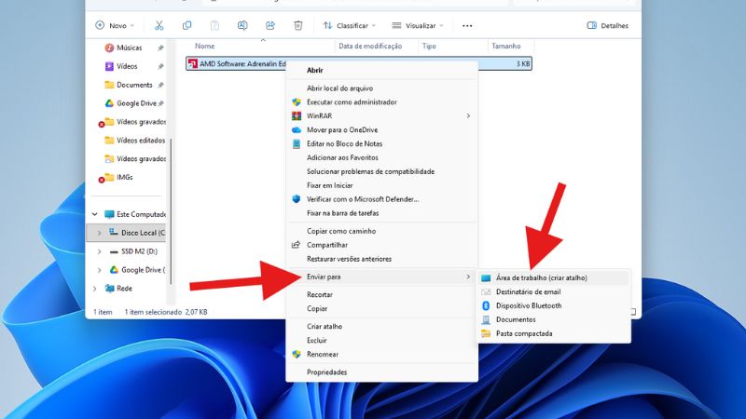Open the Detalhes pane
This screenshot has height=419, width=746.
click(x=607, y=25)
